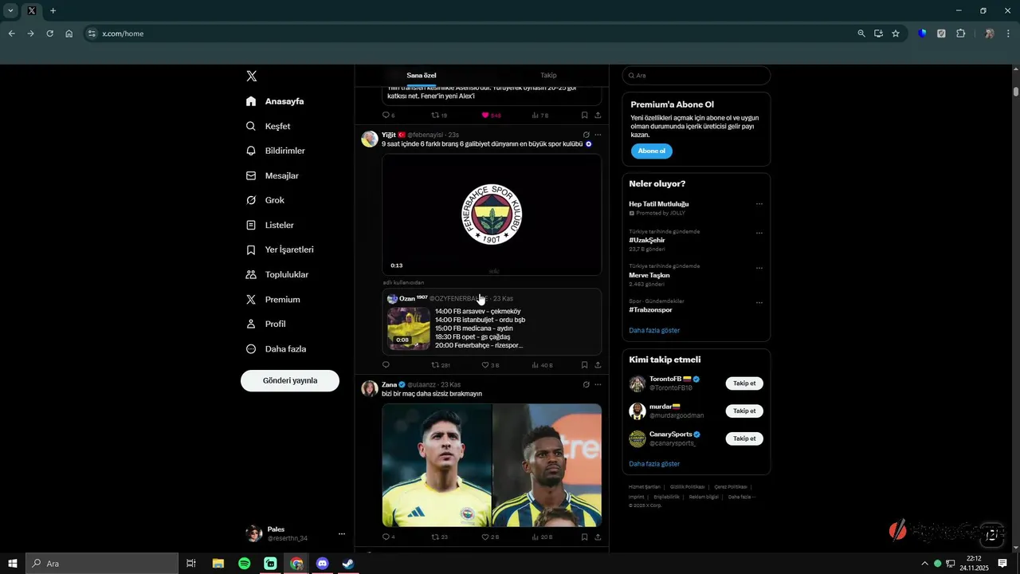Switch to Takip tab
The height and width of the screenshot is (574, 1020).
(x=548, y=75)
